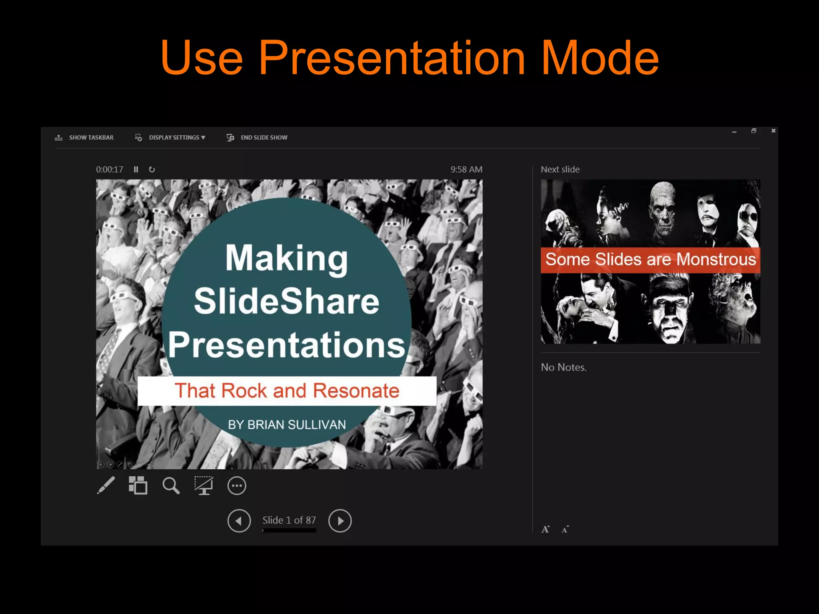Click the Zoom into slide magnifier
Image resolution: width=819 pixels, height=614 pixels.
(171, 486)
